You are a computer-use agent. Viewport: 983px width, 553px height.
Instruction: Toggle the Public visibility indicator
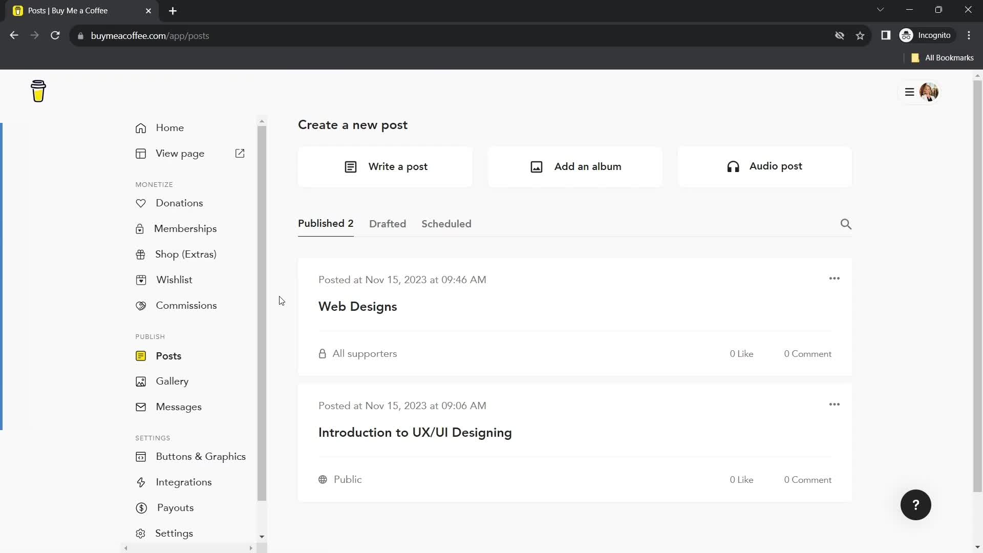[341, 480]
